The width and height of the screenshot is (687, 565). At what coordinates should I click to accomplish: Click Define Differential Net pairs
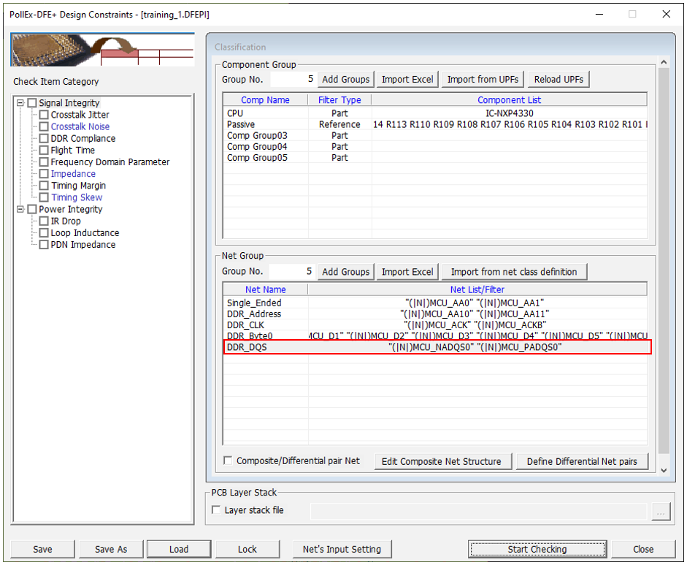[x=582, y=461]
